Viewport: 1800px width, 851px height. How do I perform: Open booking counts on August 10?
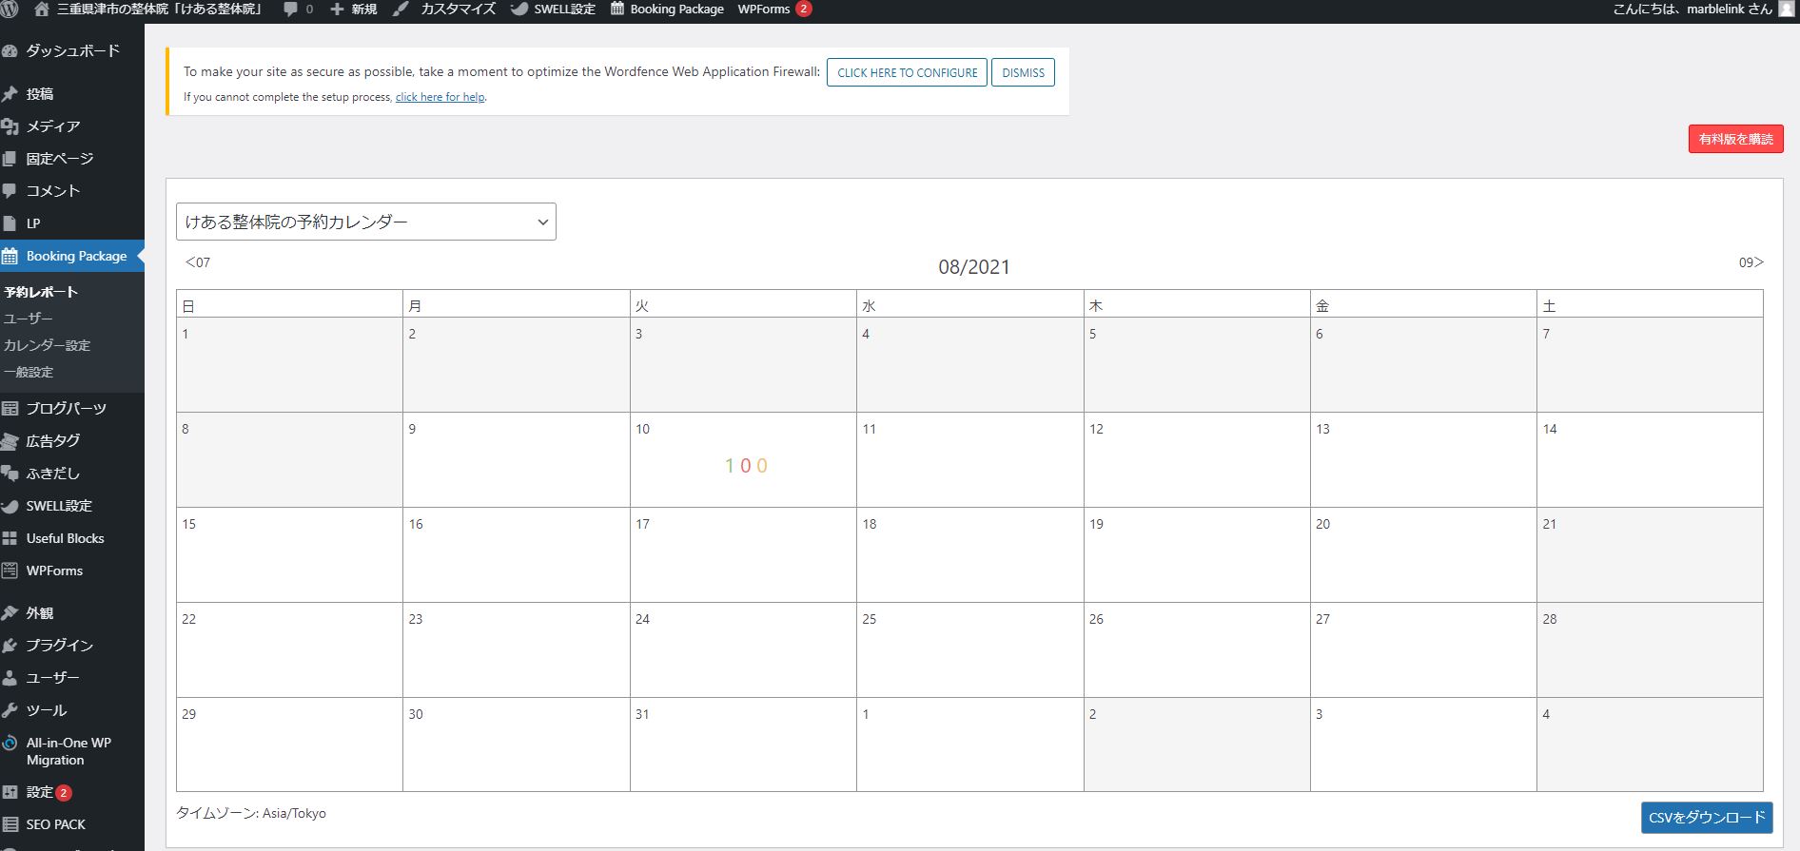coord(745,466)
